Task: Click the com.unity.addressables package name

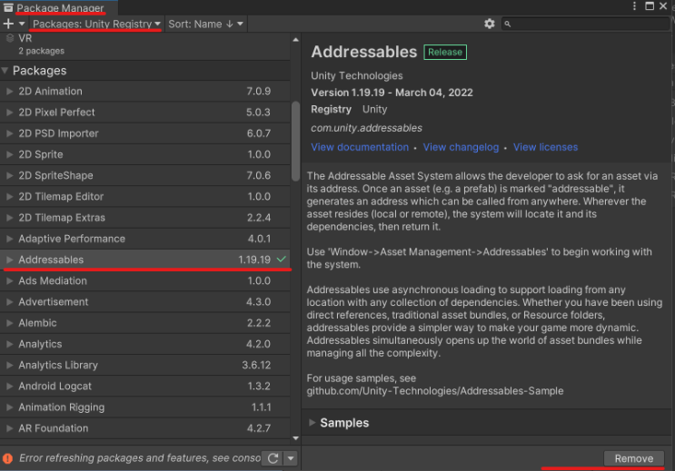Action: [x=366, y=128]
